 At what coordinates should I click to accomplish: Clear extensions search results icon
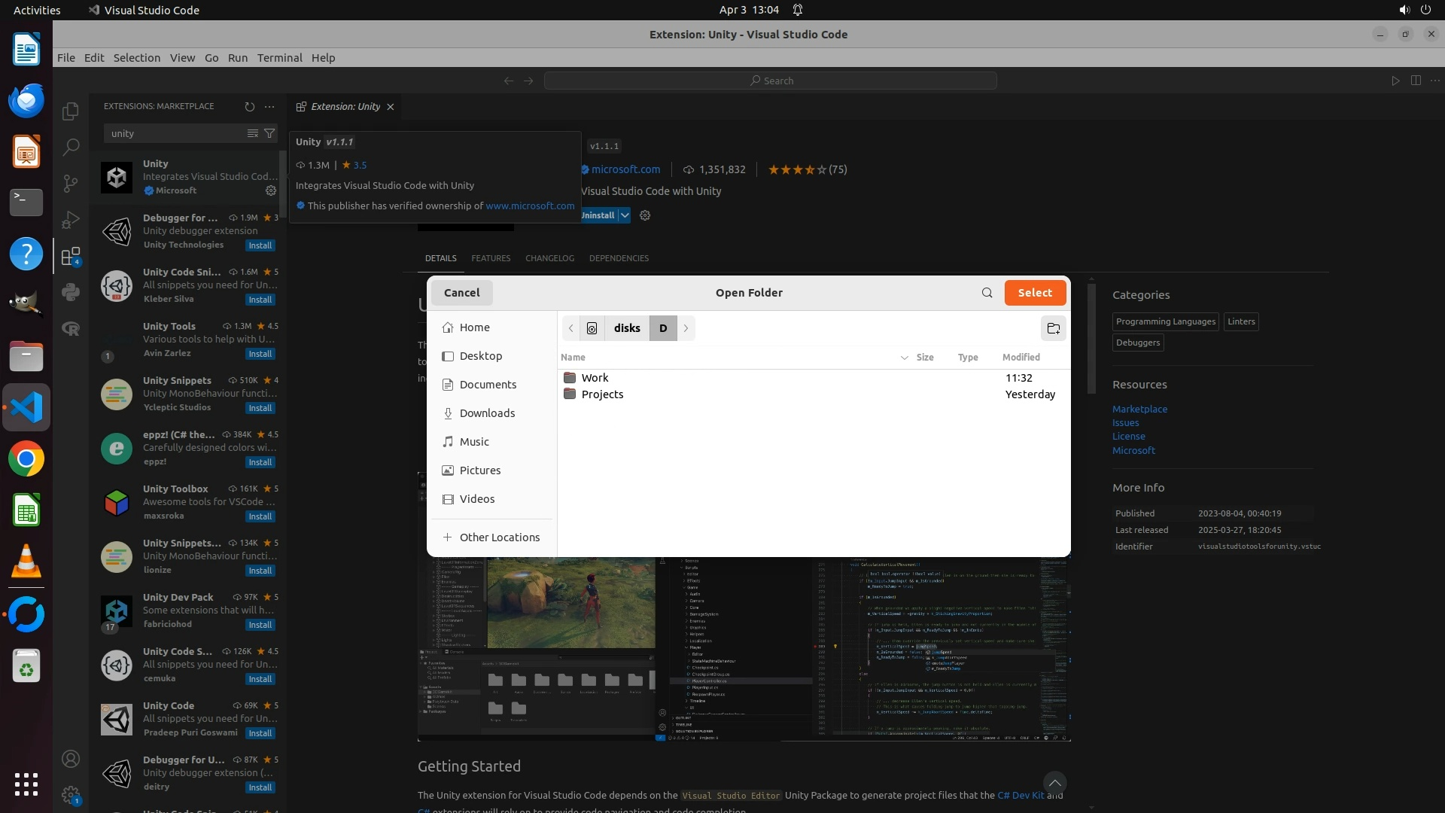pyautogui.click(x=253, y=133)
